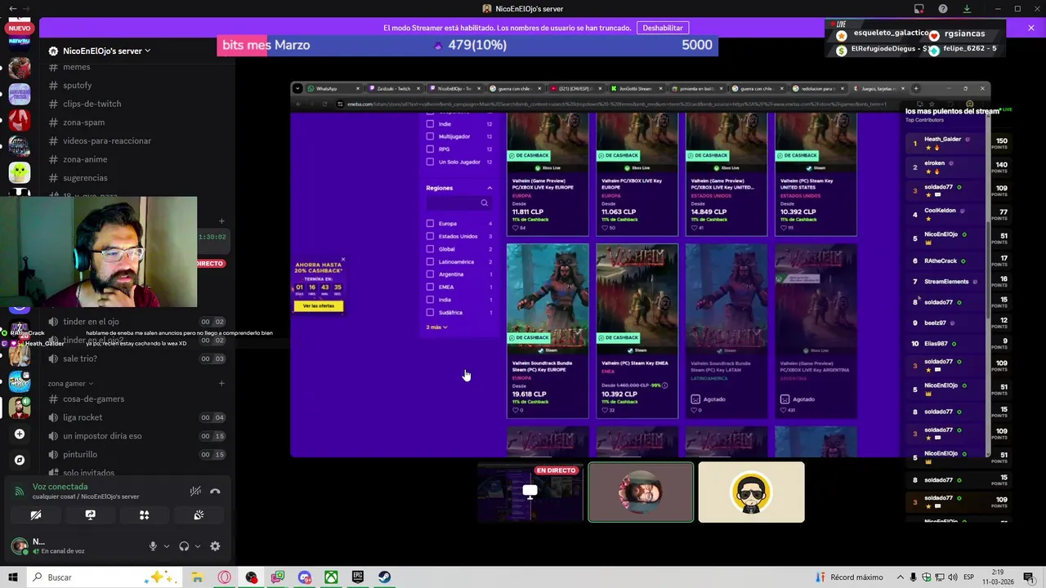Open Discord inbox icon in title bar
Viewport: 1046px width, 588px height.
coord(919,9)
